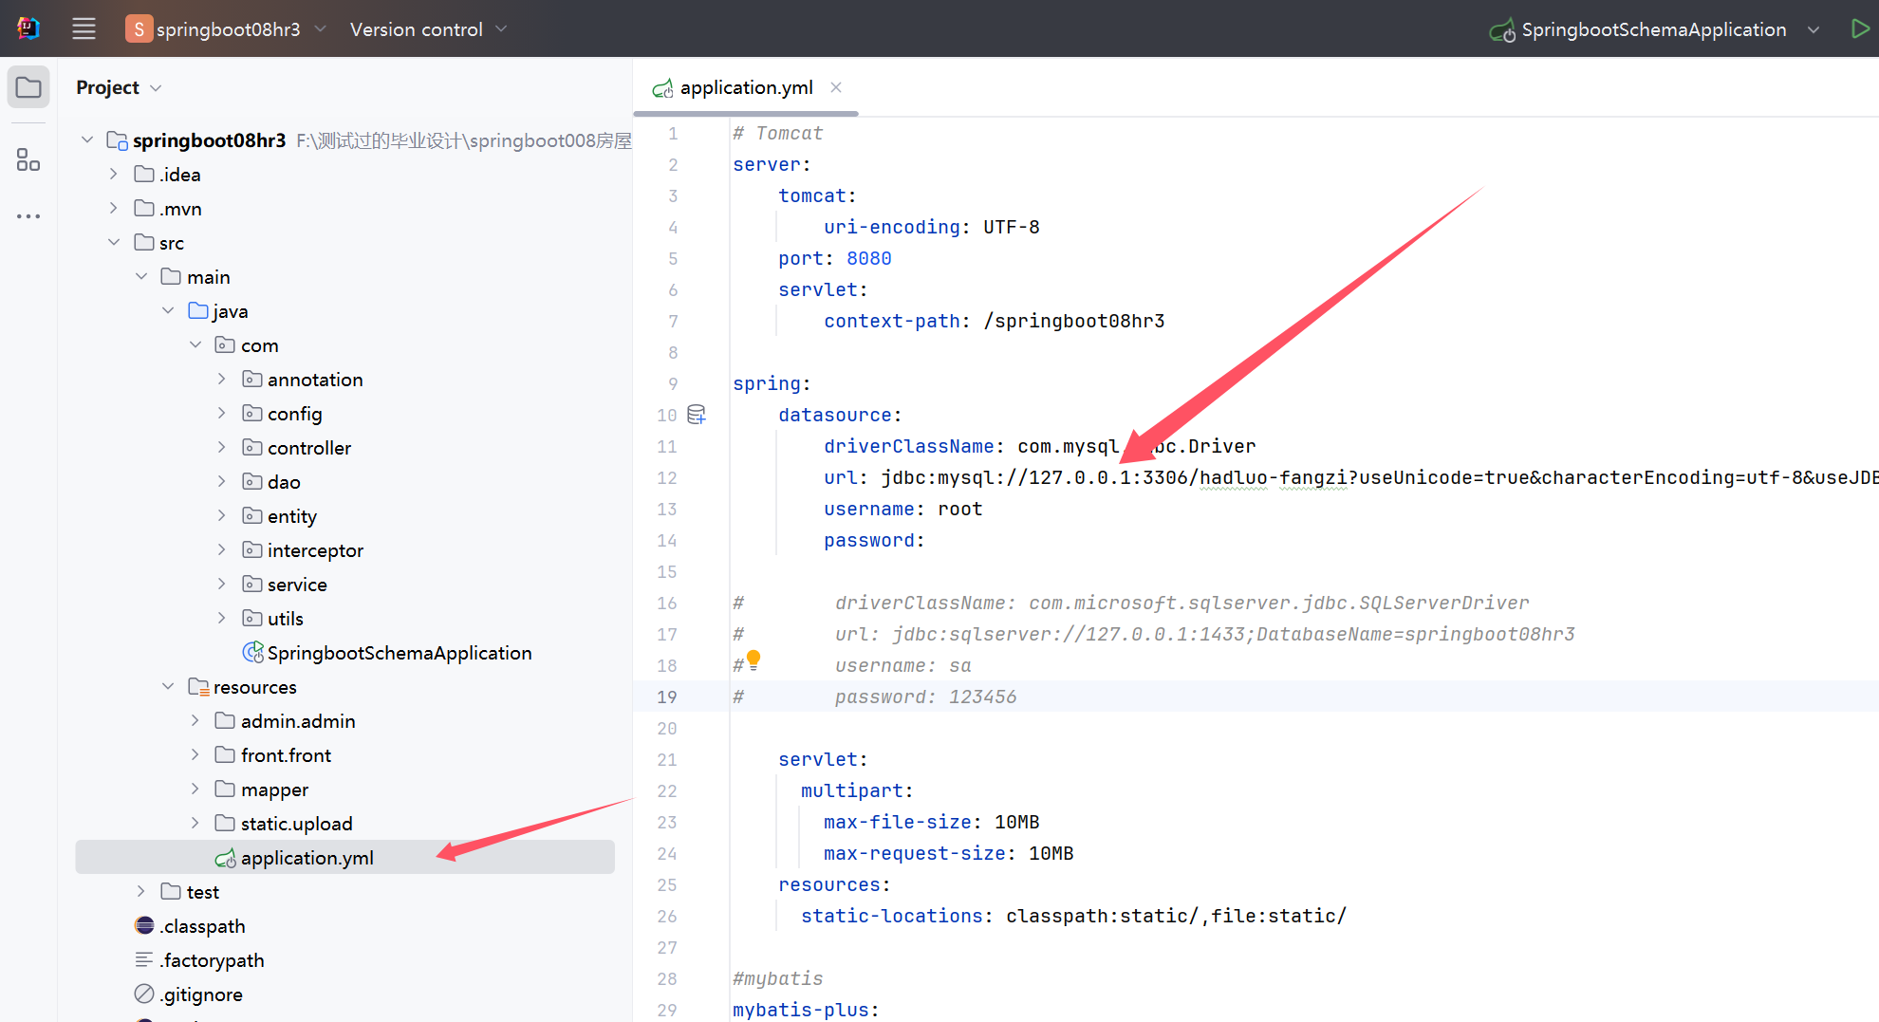This screenshot has width=1879, height=1022.
Task: Click the springboot08hr3 project avatar icon
Action: click(x=139, y=28)
